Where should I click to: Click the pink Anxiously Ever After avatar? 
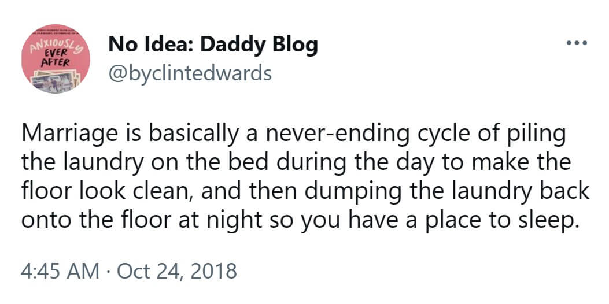56,59
